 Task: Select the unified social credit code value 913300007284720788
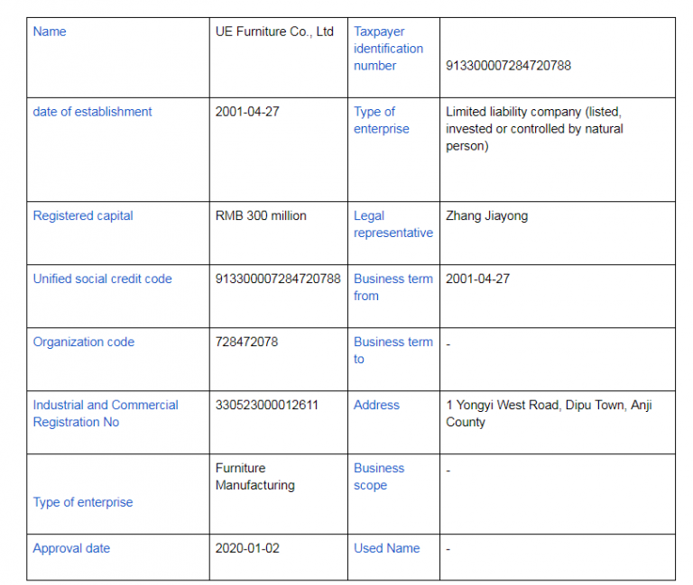(x=278, y=279)
